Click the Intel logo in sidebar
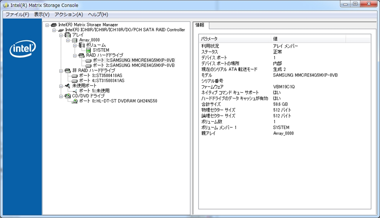 point(23,49)
